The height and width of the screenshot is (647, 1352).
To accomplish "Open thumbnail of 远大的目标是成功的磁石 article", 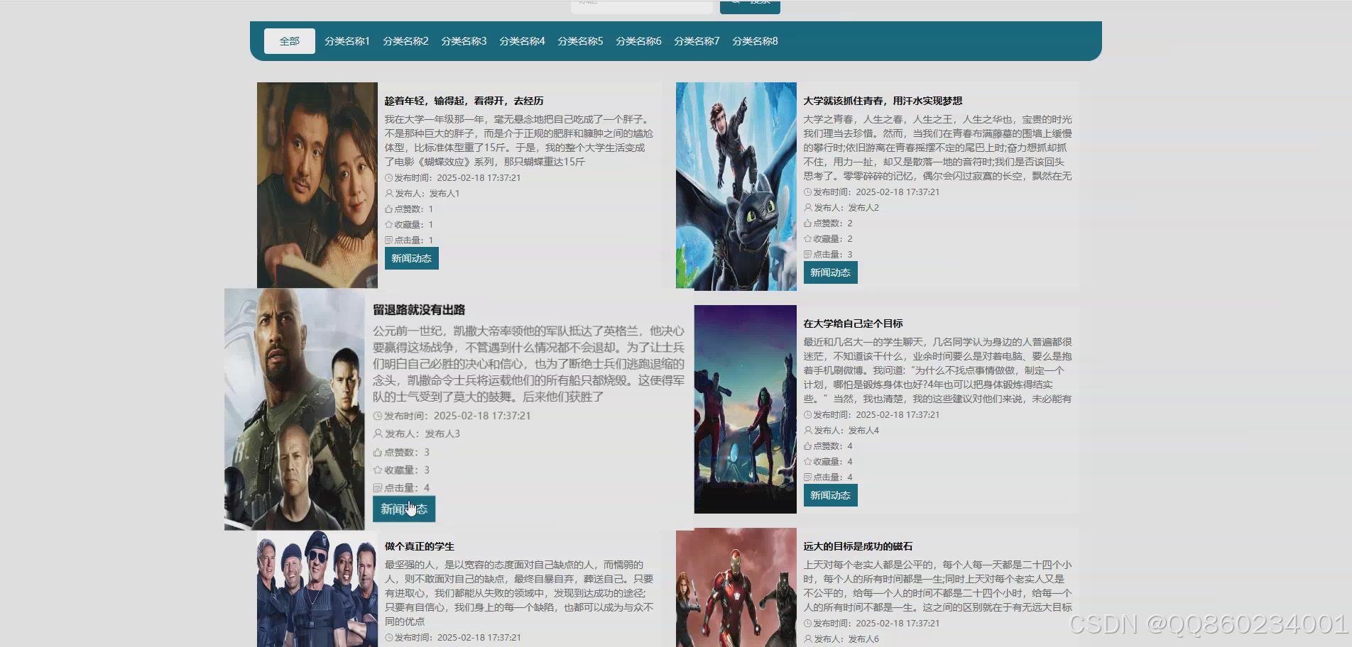I will (736, 587).
